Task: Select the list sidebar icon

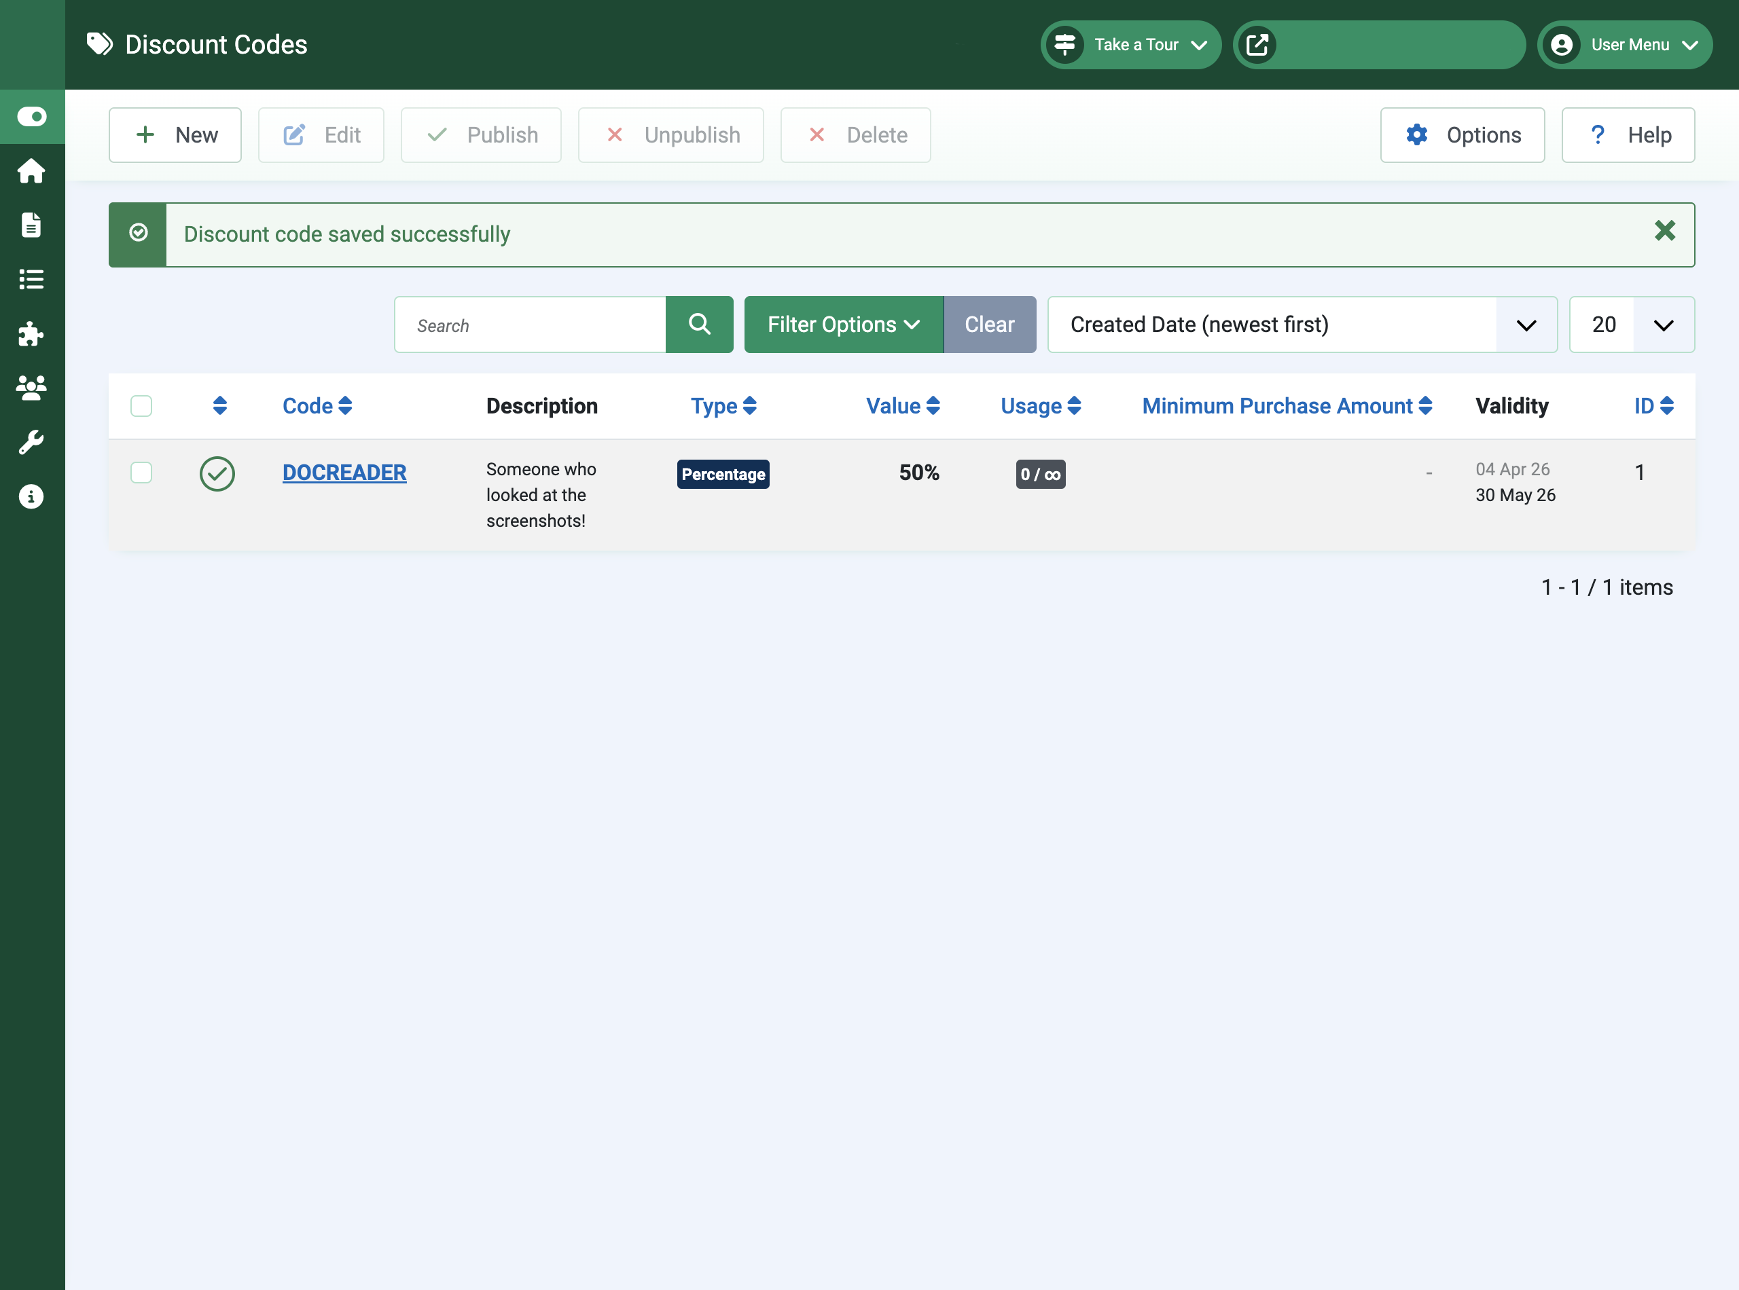Action: [32, 280]
